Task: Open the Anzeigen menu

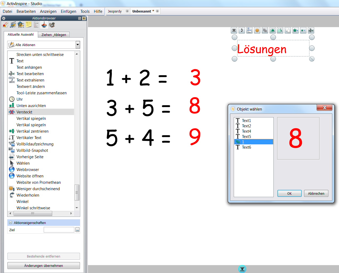Action: [48, 11]
